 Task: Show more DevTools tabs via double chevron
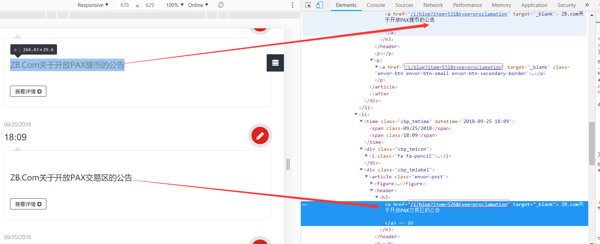point(587,5)
